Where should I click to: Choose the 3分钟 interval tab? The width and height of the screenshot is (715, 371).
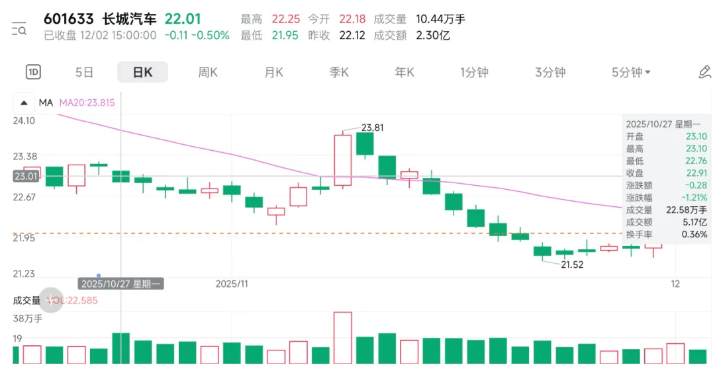pos(550,72)
